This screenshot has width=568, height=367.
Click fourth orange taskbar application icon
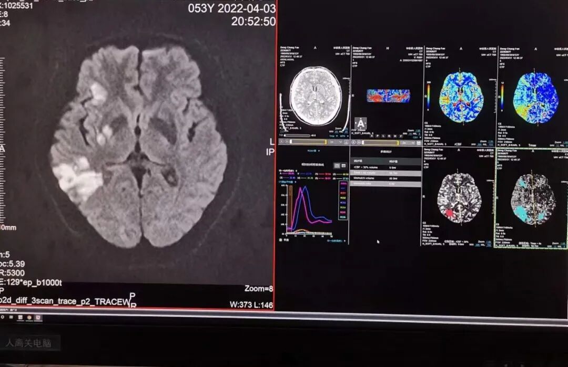point(29,318)
